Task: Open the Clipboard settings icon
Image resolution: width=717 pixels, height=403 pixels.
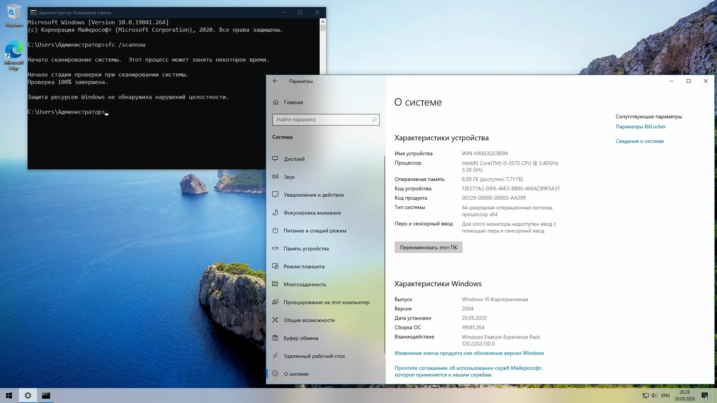Action: pyautogui.click(x=275, y=338)
